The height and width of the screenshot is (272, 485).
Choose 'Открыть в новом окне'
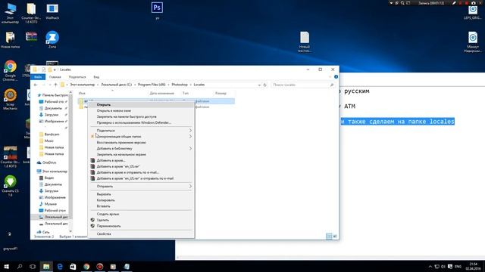pos(142,110)
